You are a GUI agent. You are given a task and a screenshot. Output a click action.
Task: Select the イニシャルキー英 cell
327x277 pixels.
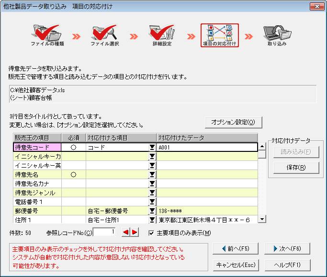37,165
